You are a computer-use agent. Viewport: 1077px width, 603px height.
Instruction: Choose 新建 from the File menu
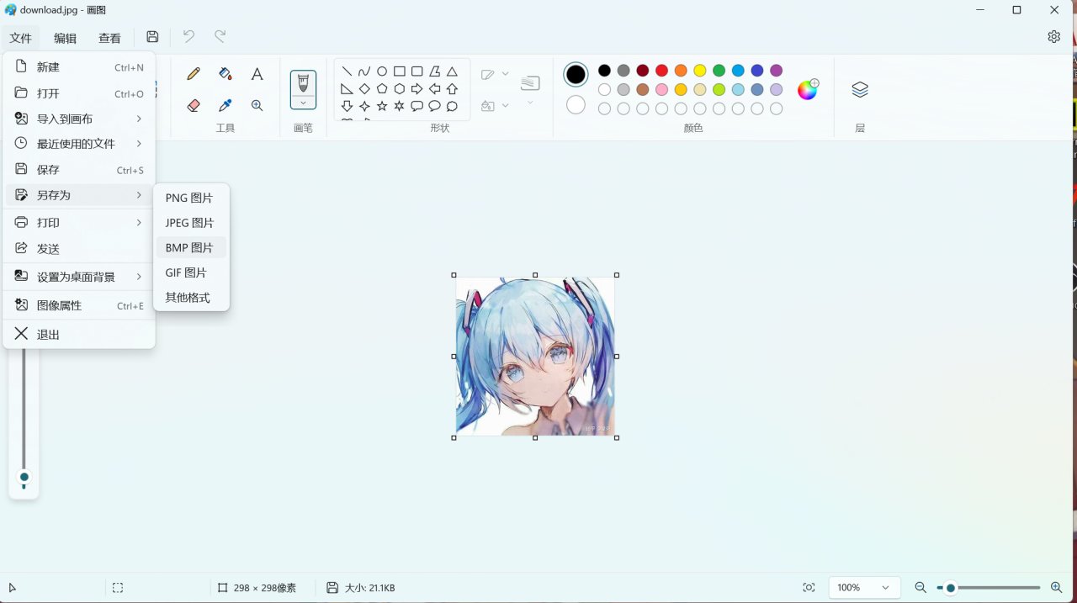[79, 67]
